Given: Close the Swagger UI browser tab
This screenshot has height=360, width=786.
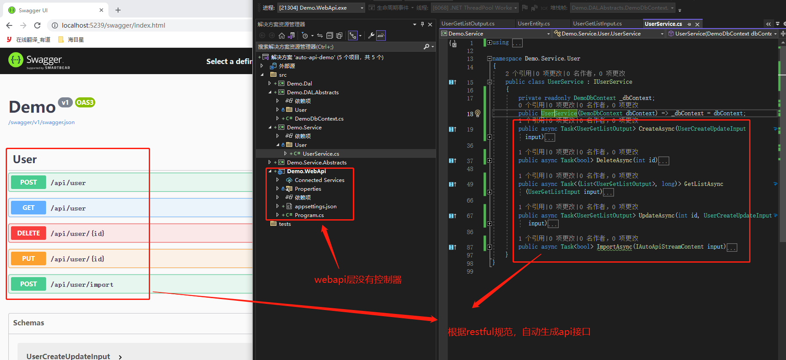Looking at the screenshot, I should [101, 10].
